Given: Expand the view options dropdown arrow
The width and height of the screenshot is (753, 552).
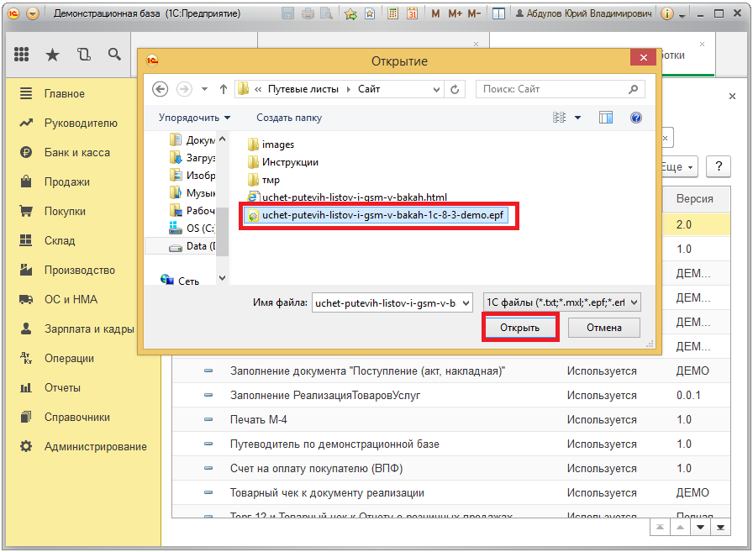Looking at the screenshot, I should (578, 118).
